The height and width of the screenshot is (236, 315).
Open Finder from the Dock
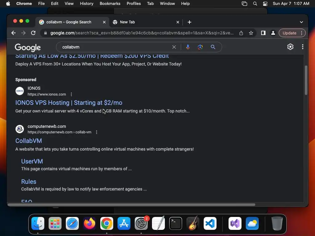(38, 223)
